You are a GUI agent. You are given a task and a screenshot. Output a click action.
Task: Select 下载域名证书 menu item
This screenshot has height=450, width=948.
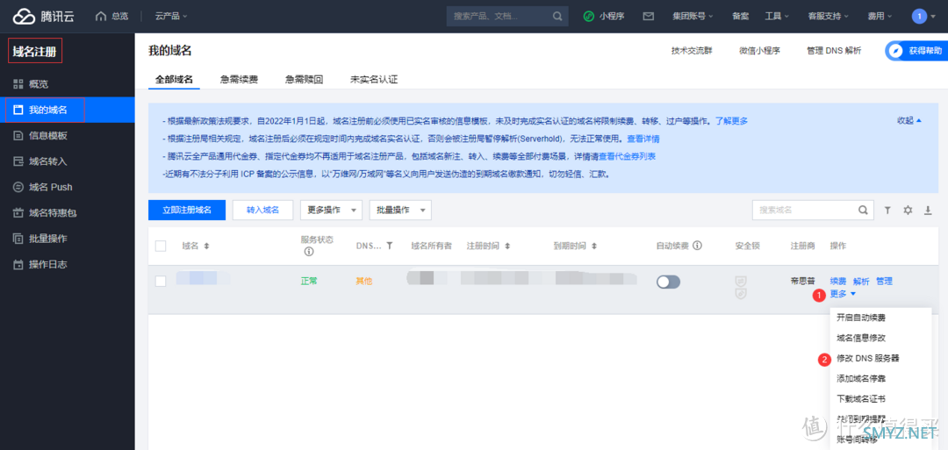tap(861, 398)
